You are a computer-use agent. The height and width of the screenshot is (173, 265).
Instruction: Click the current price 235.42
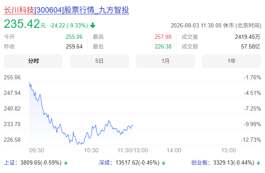point(22,24)
